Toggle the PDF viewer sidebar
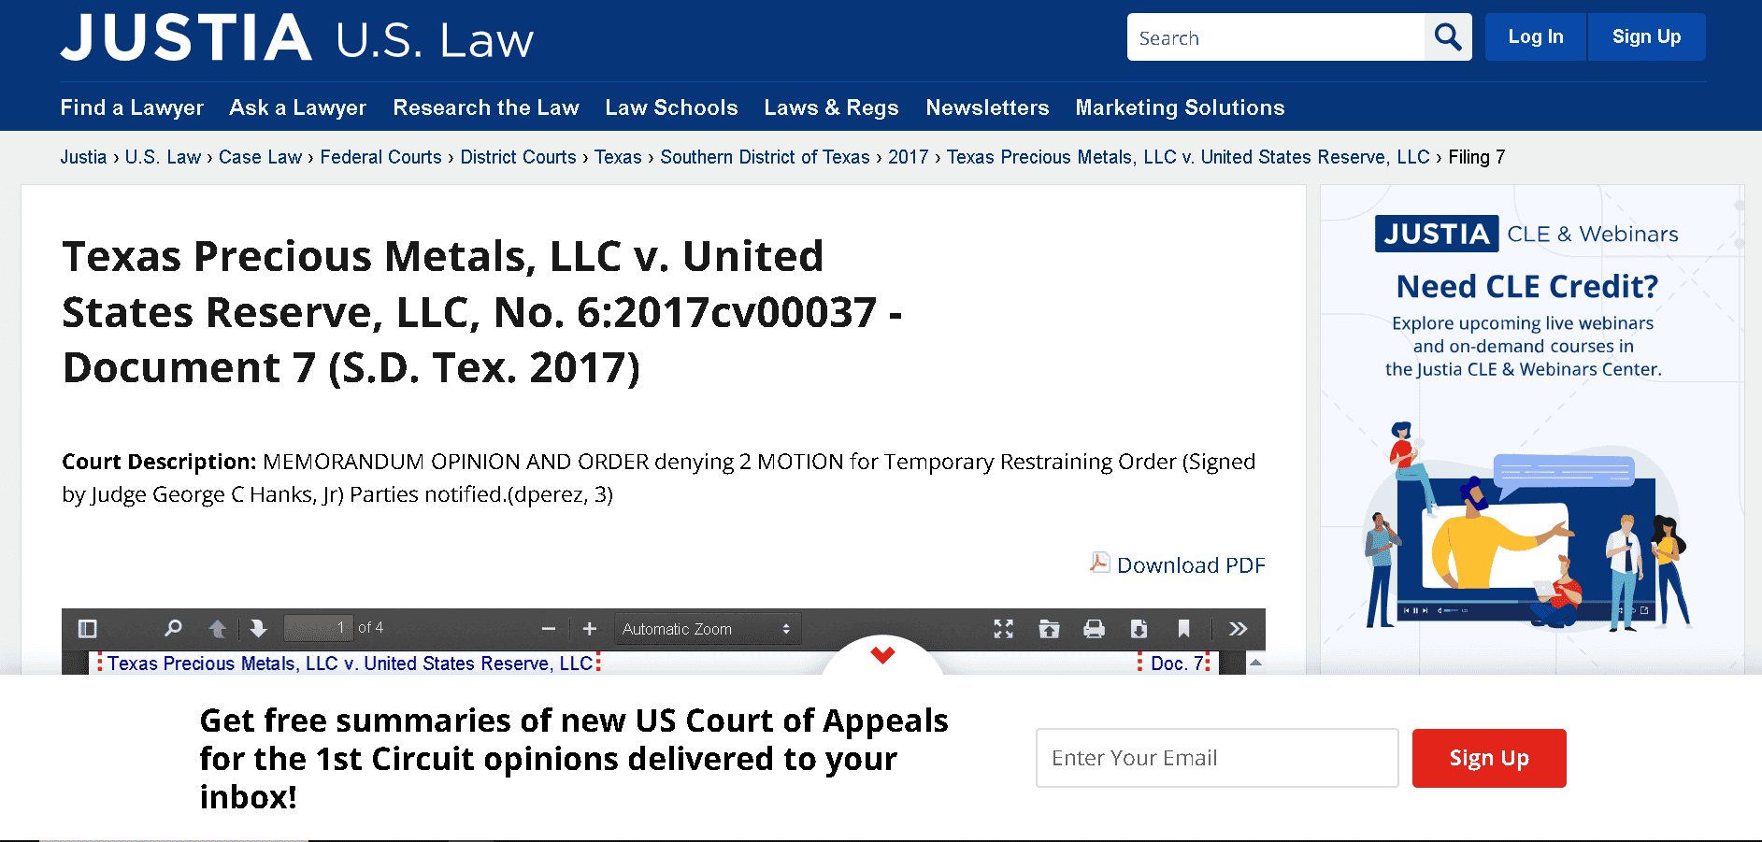This screenshot has width=1762, height=842. coord(88,629)
